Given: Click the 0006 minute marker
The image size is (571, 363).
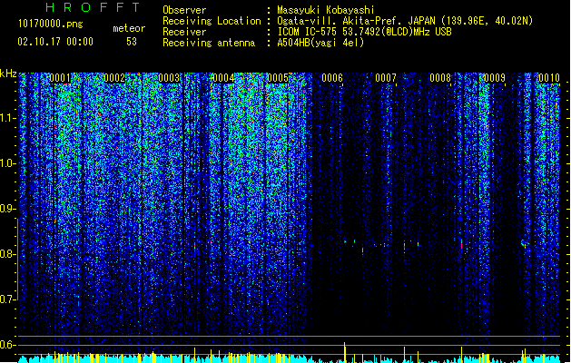Looking at the screenshot, I should click(x=332, y=78).
